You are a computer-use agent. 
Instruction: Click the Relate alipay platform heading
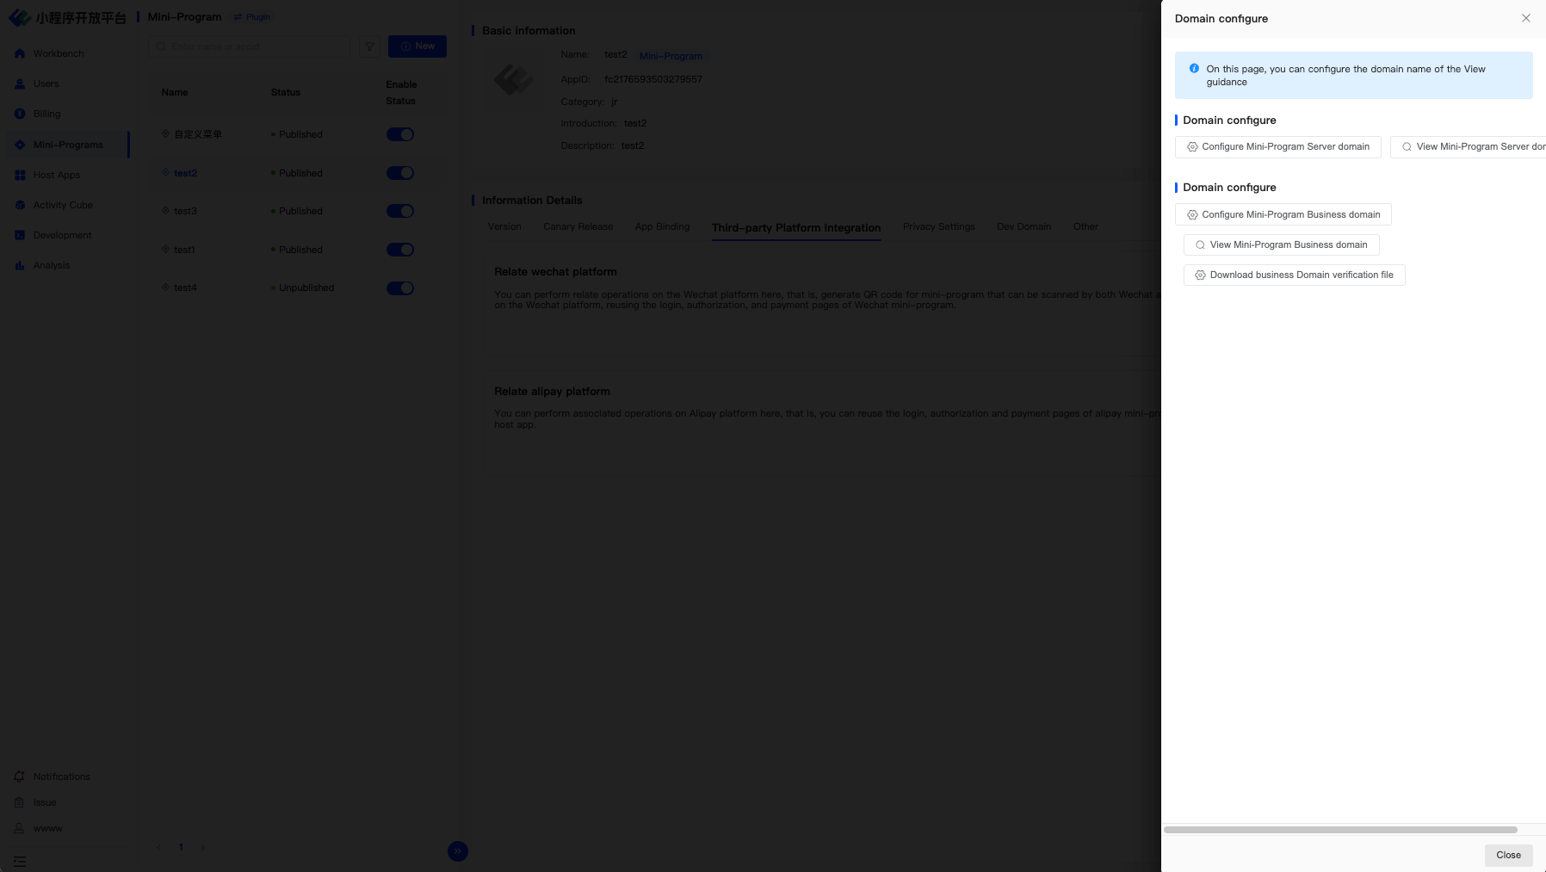(x=552, y=392)
